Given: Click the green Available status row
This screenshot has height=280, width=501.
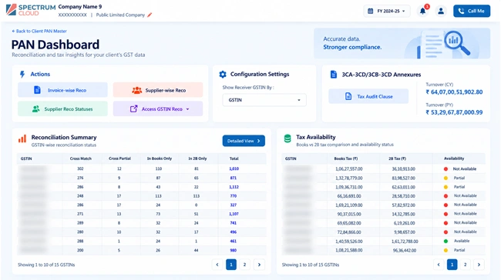Looking at the screenshot, I should tap(383, 241).
